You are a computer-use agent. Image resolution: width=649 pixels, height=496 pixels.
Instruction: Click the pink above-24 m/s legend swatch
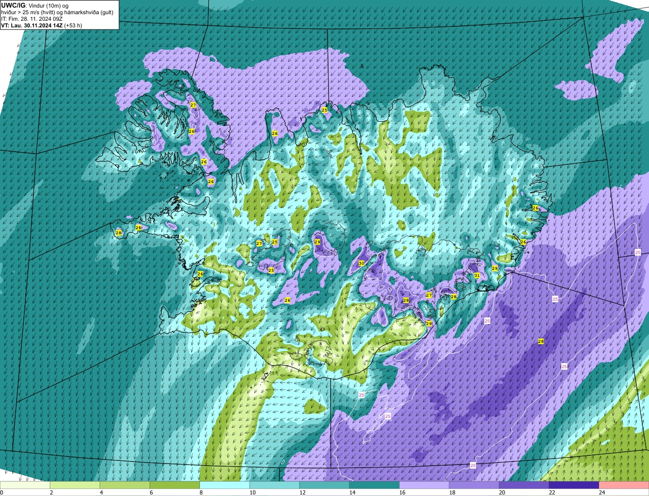tap(624, 485)
